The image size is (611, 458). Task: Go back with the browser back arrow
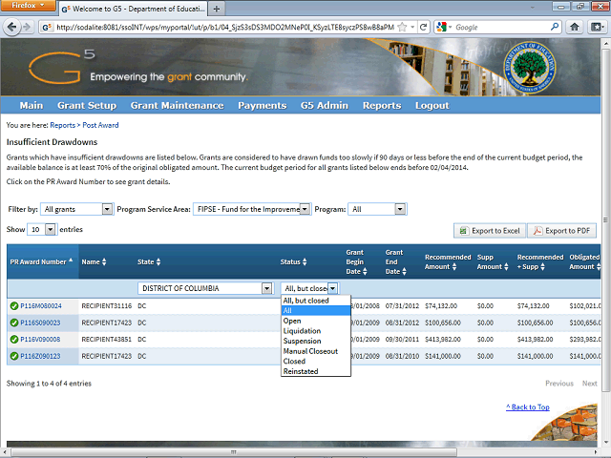[x=11, y=27]
